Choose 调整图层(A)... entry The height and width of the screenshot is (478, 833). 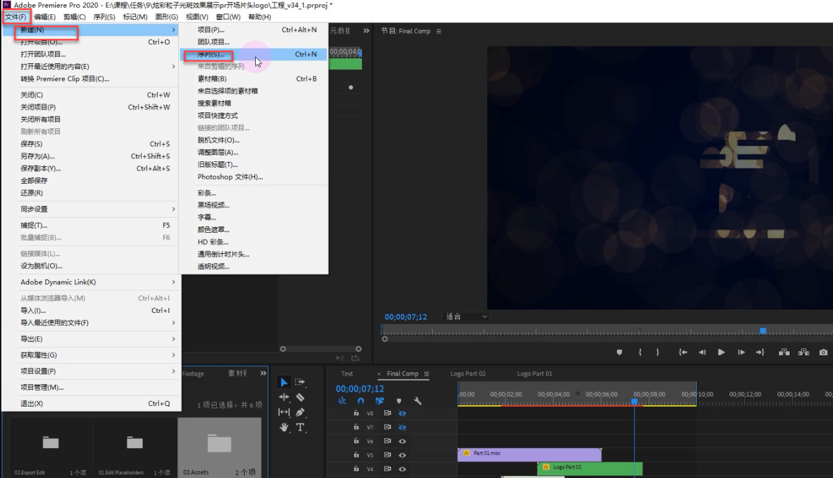click(253, 152)
